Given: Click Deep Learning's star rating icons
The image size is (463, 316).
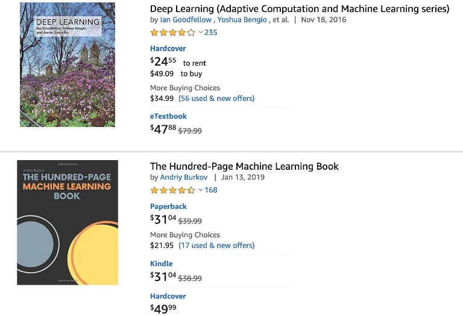Looking at the screenshot, I should tap(172, 33).
